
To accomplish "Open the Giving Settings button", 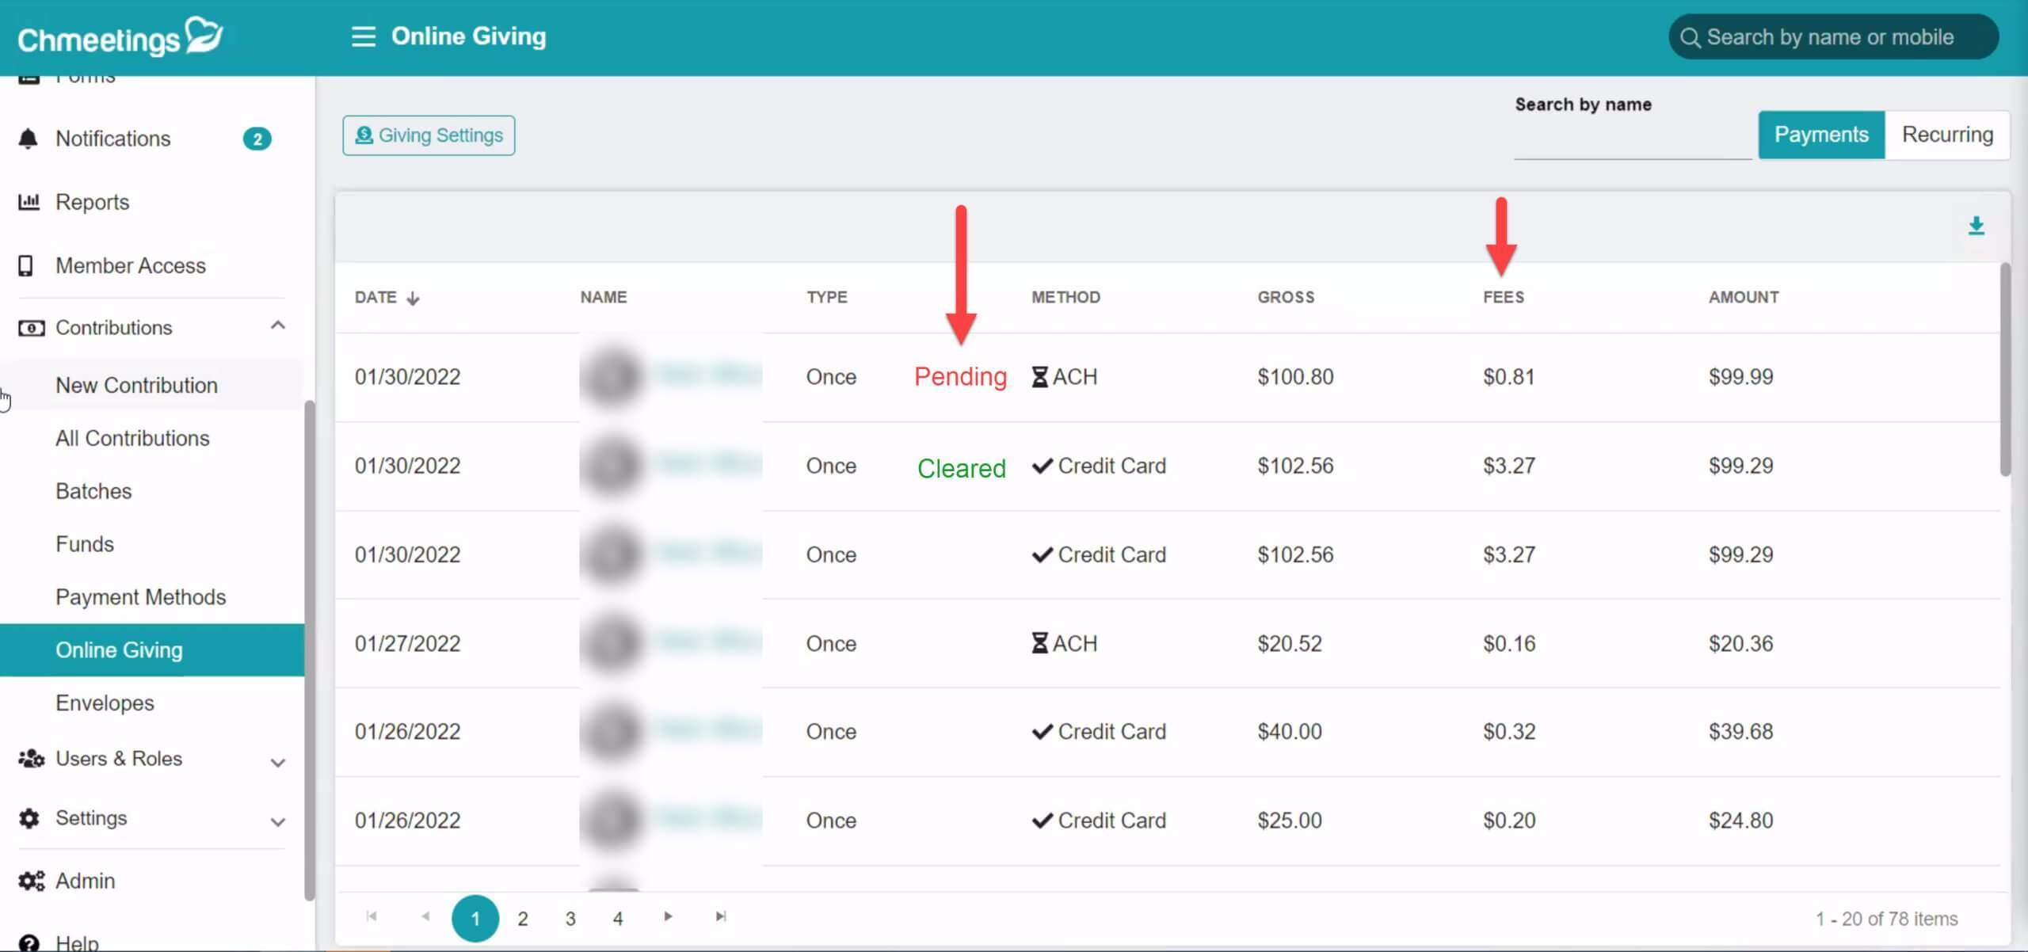I will point(429,135).
